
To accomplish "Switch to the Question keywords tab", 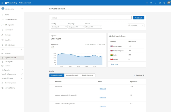I will click(72, 75).
